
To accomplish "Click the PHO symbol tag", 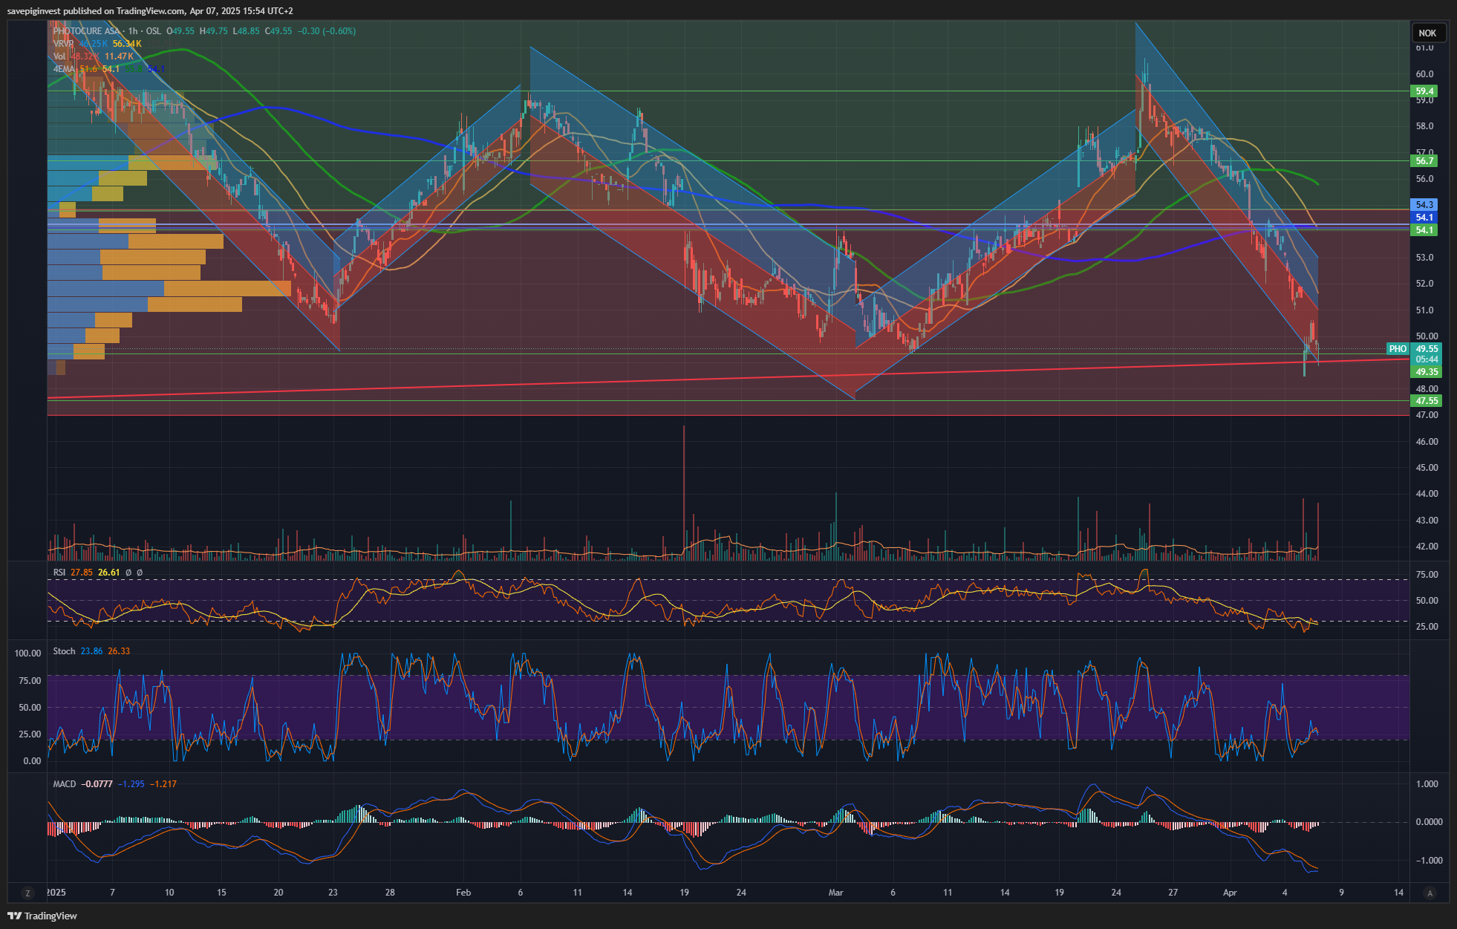I will (1398, 349).
